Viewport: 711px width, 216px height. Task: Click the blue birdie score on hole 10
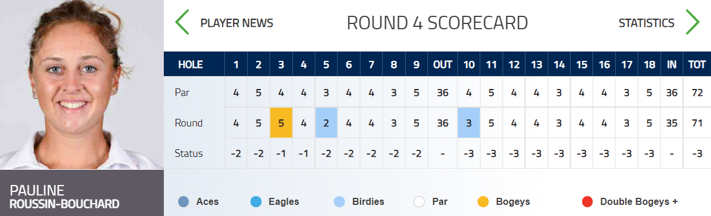tap(469, 123)
